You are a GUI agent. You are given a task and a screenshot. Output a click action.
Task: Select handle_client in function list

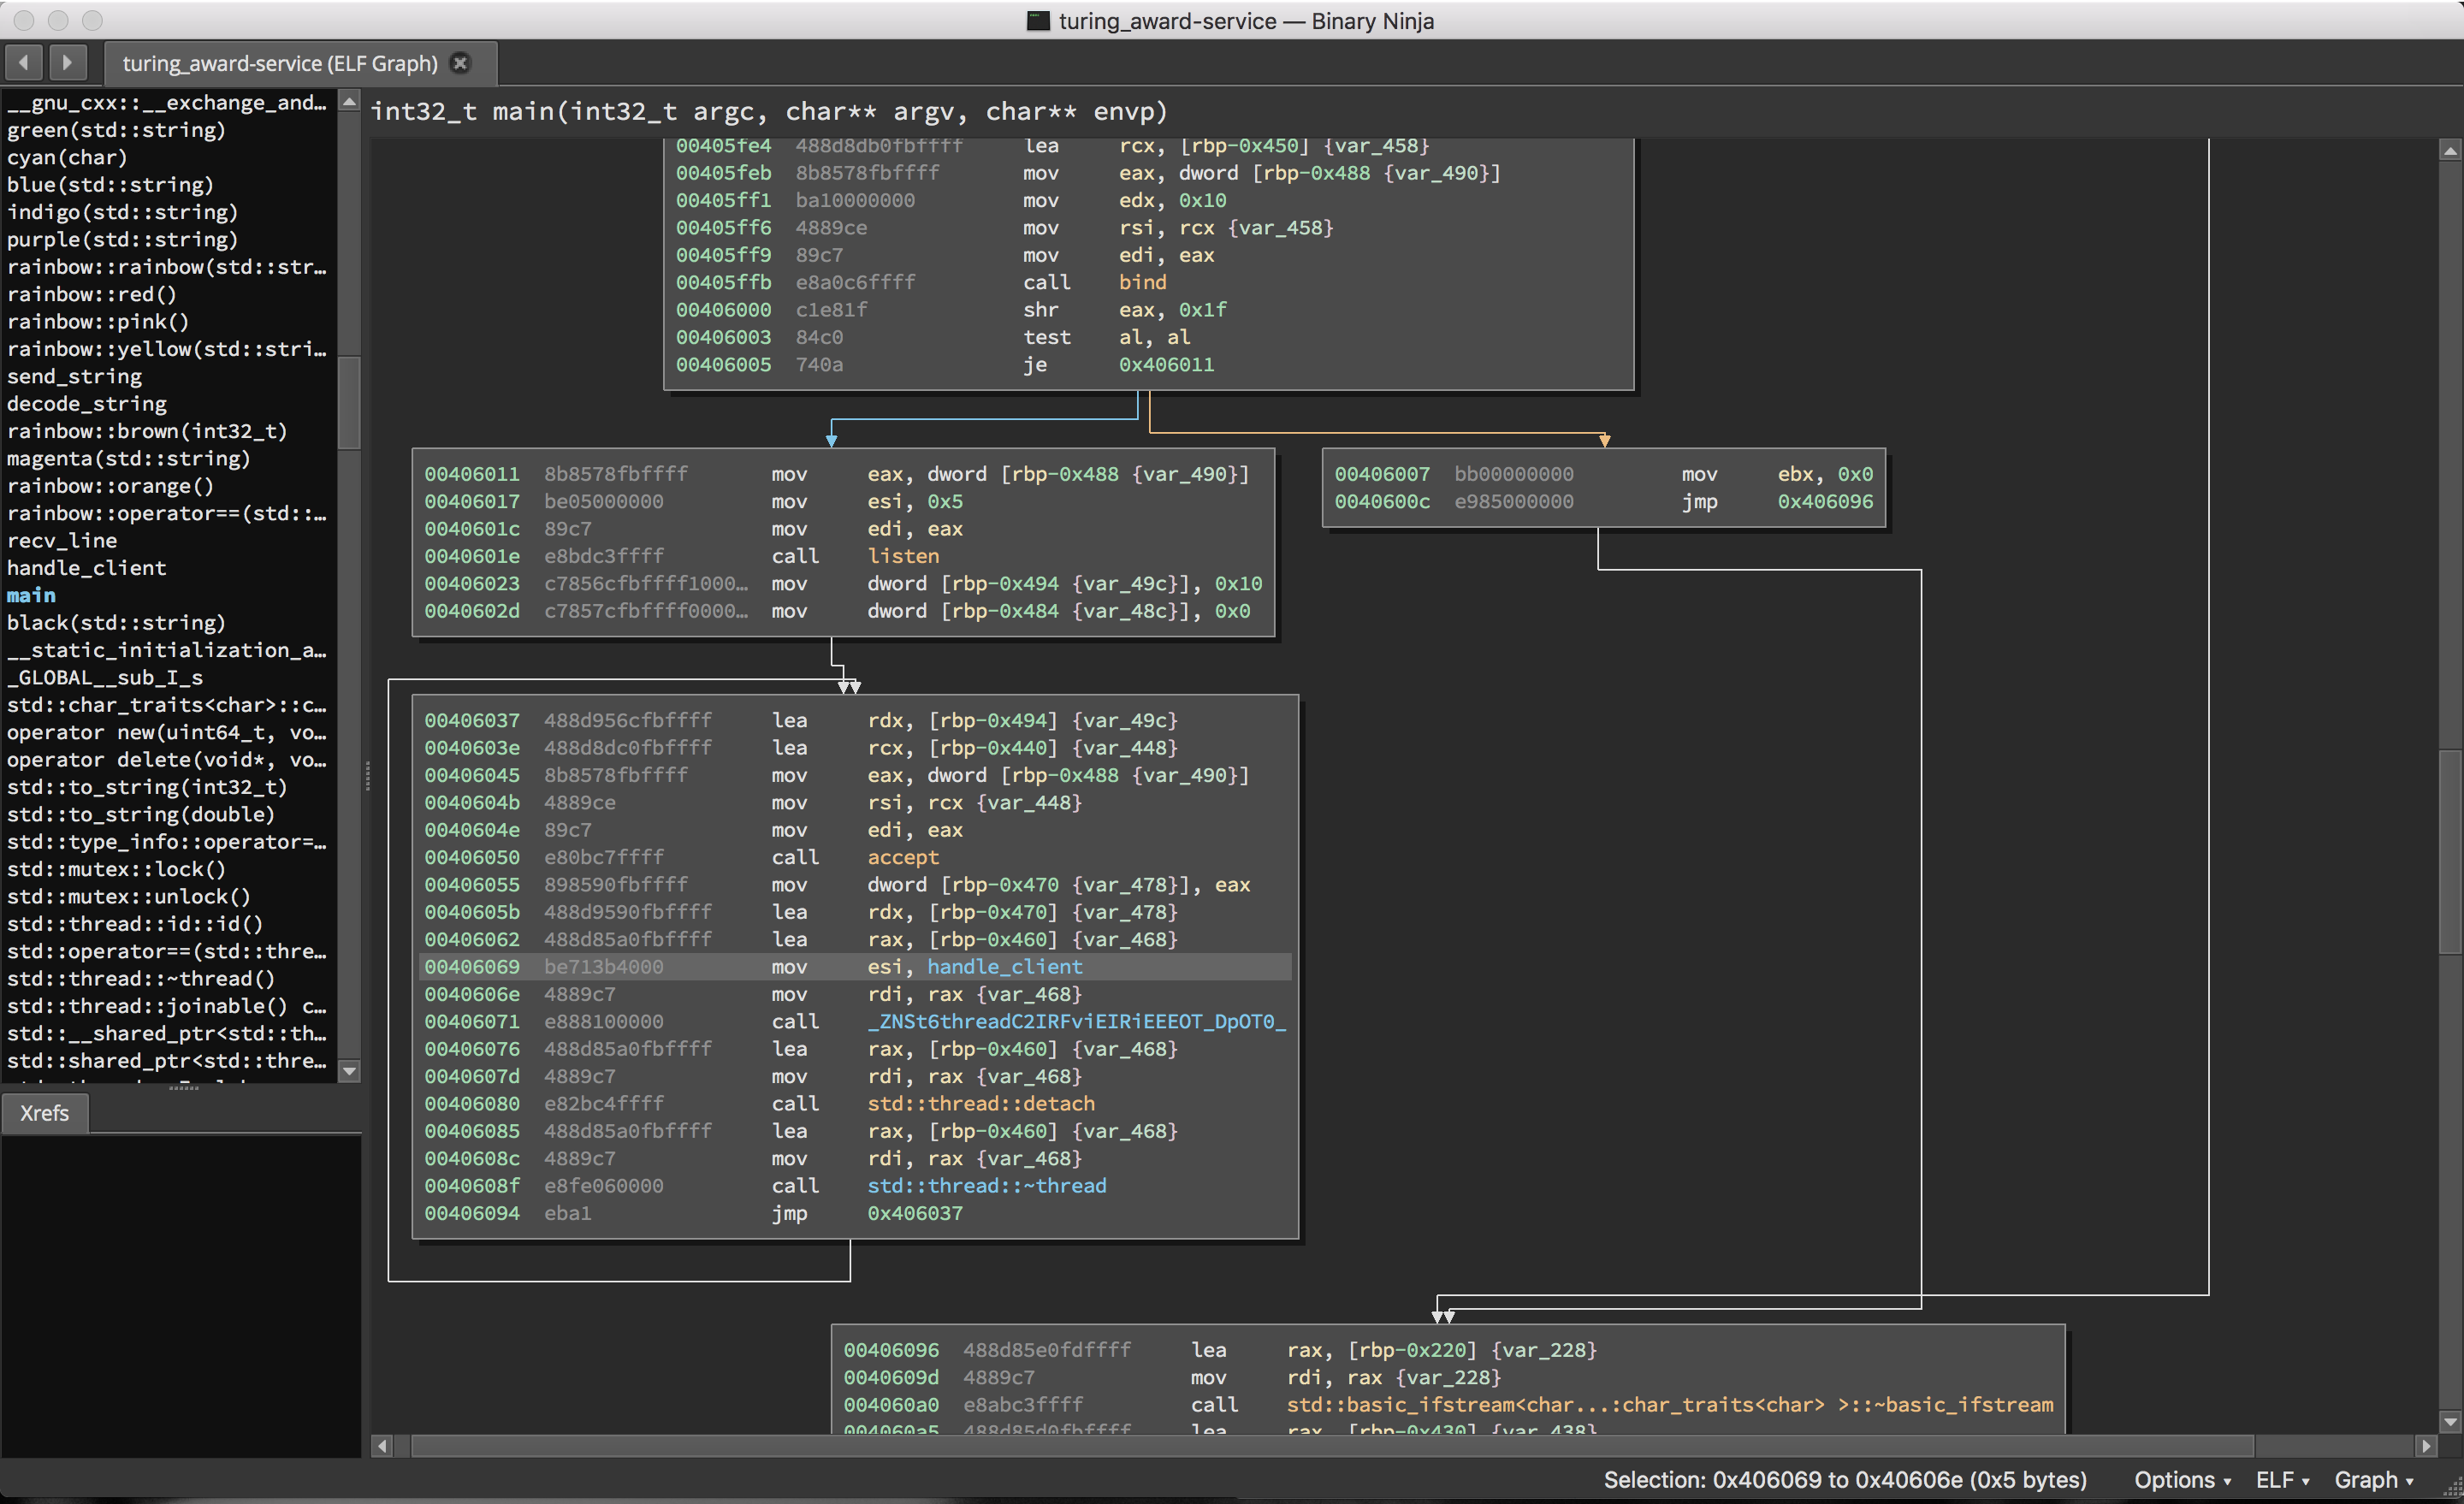point(86,568)
